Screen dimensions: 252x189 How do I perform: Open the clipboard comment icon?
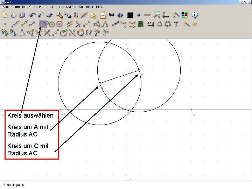tap(103, 15)
